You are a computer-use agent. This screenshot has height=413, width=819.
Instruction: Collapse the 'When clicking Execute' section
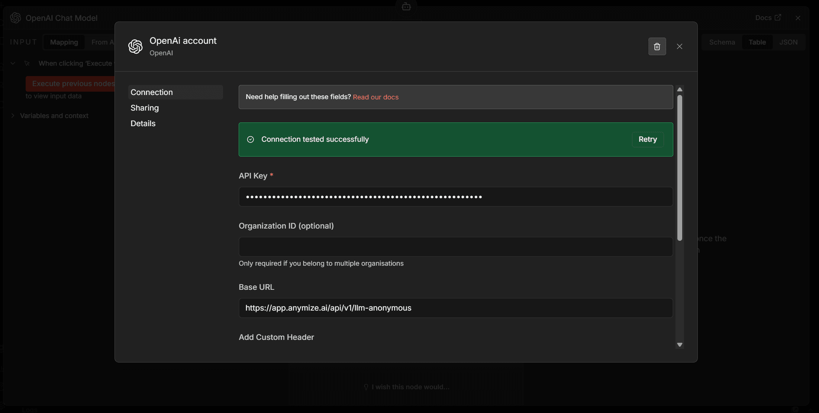[x=12, y=63]
